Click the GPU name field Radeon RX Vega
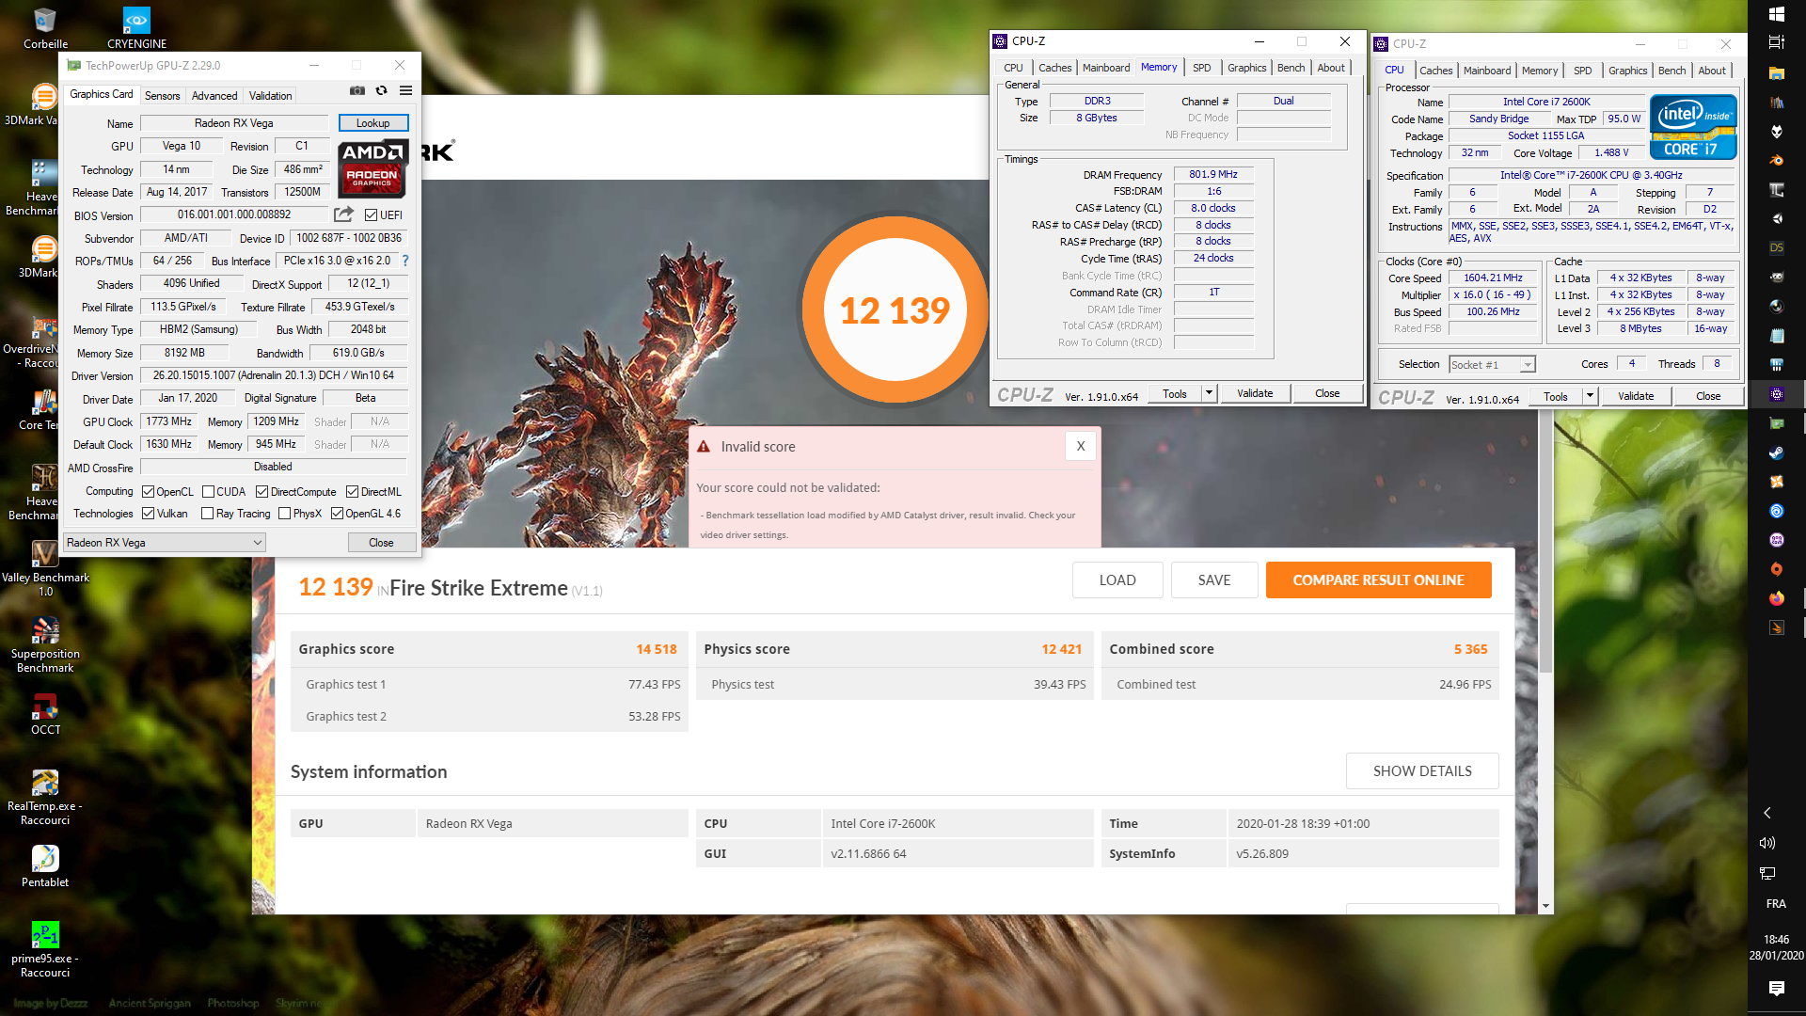This screenshot has height=1016, width=1806. pyautogui.click(x=234, y=123)
